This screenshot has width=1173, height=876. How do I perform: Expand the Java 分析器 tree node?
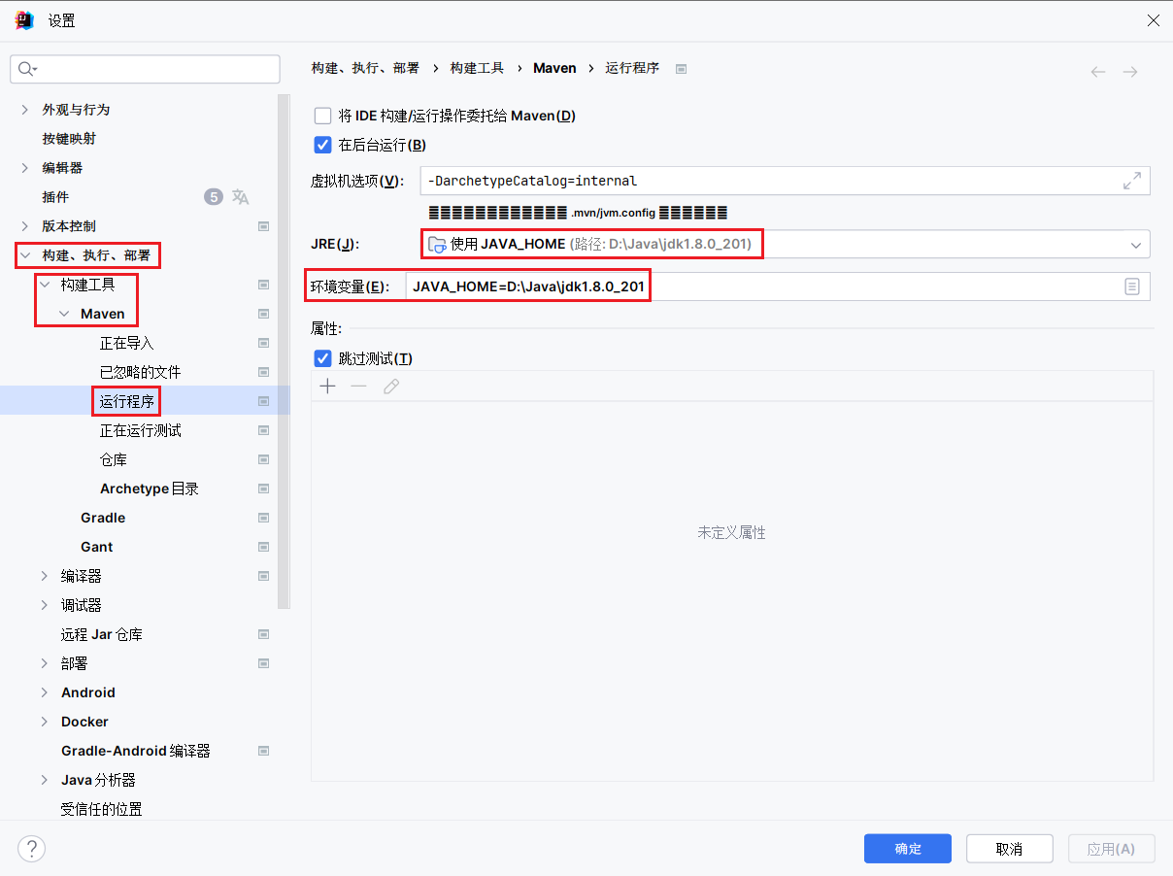pos(44,780)
